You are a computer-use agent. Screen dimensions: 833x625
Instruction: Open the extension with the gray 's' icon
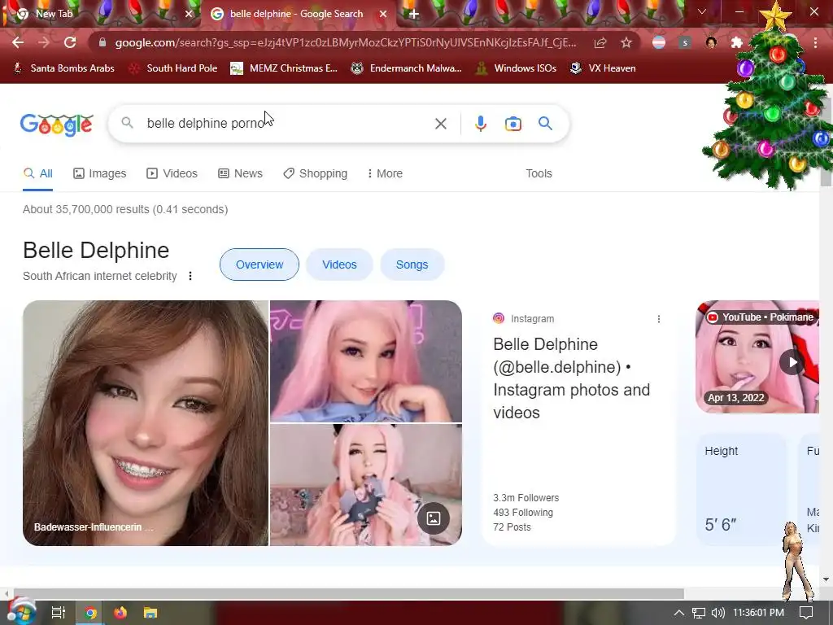[685, 43]
